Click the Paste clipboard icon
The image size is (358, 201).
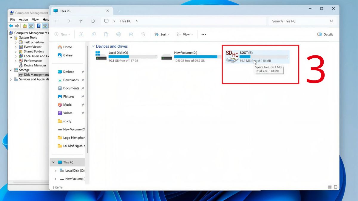click(106, 34)
